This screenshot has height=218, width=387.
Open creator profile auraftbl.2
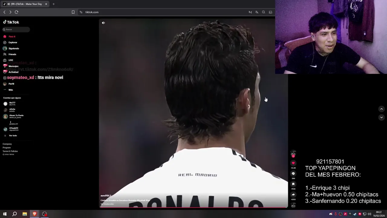pyautogui.click(x=106, y=196)
